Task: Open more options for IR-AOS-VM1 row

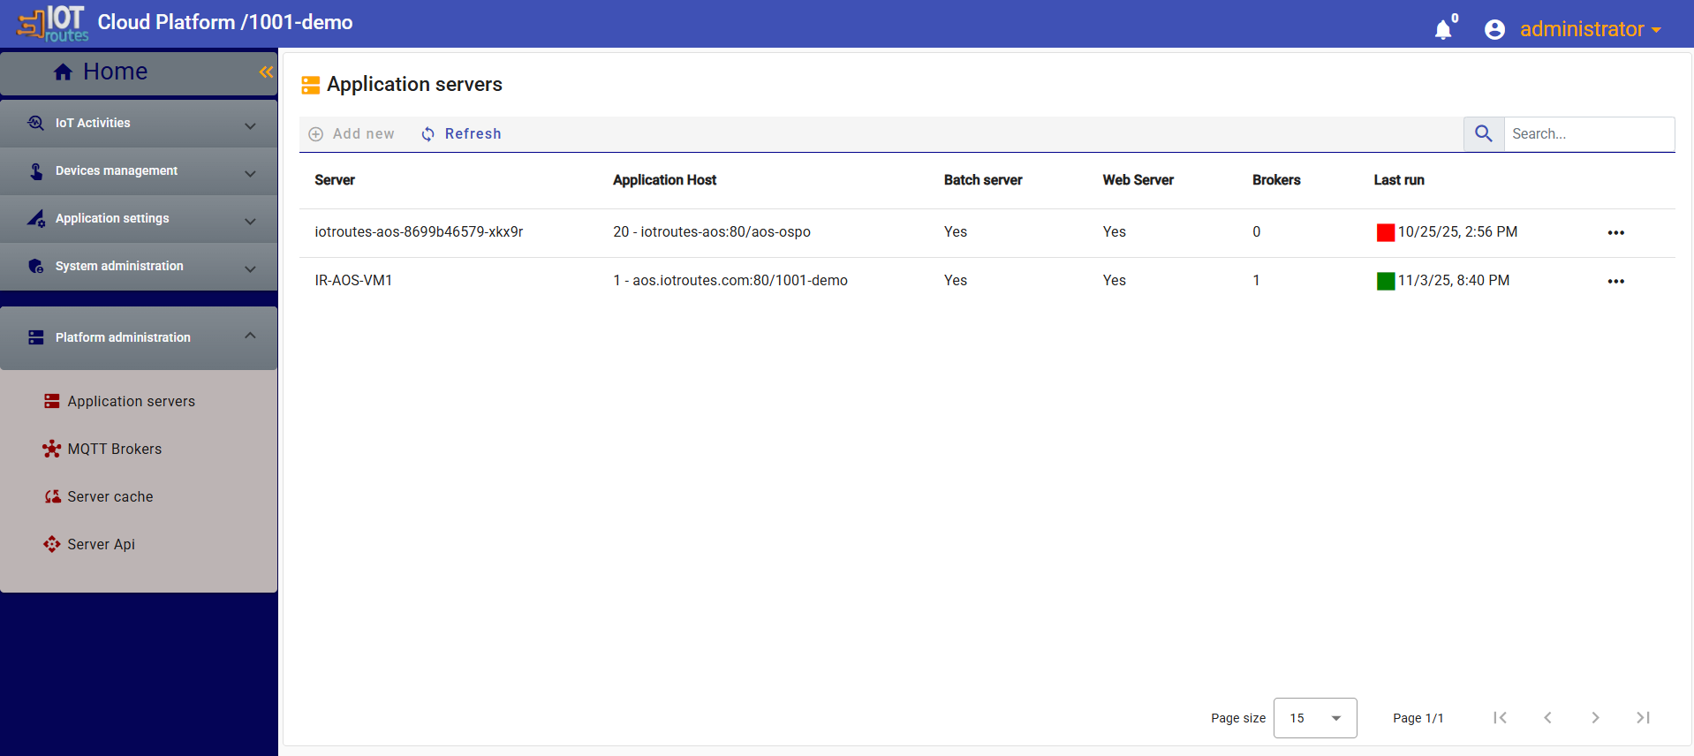Action: [1615, 281]
